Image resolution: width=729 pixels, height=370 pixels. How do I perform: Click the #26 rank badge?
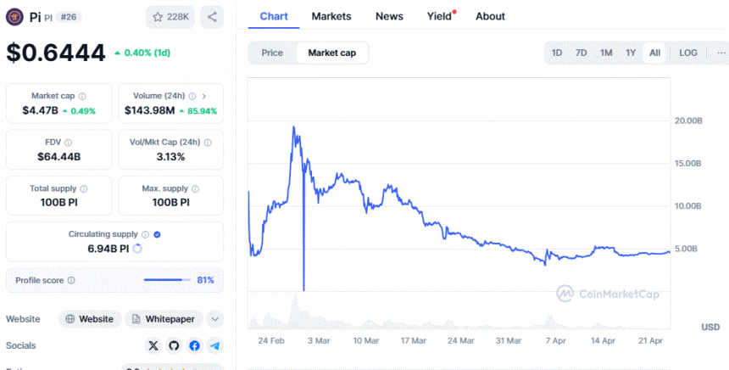[x=69, y=17]
